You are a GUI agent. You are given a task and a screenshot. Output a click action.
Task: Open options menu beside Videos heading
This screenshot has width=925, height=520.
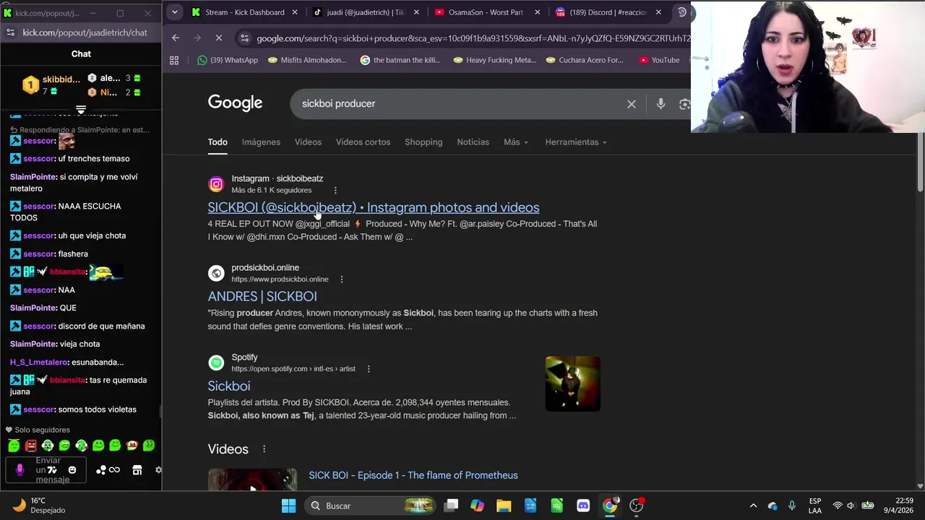pyautogui.click(x=264, y=449)
